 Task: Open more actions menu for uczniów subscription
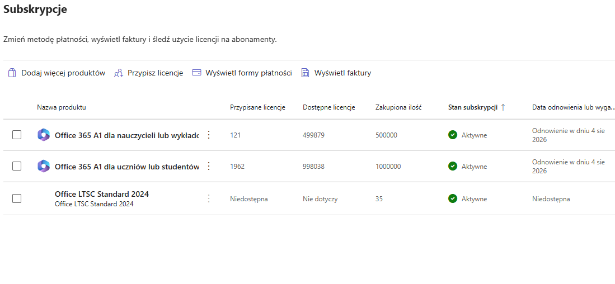(x=209, y=166)
